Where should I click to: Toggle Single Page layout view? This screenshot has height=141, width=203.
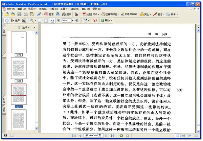click(x=177, y=136)
